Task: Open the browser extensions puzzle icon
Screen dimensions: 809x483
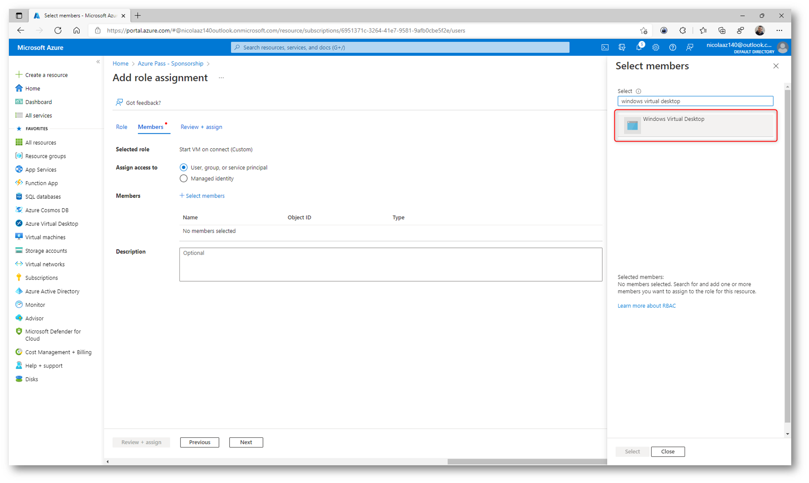Action: (x=683, y=30)
